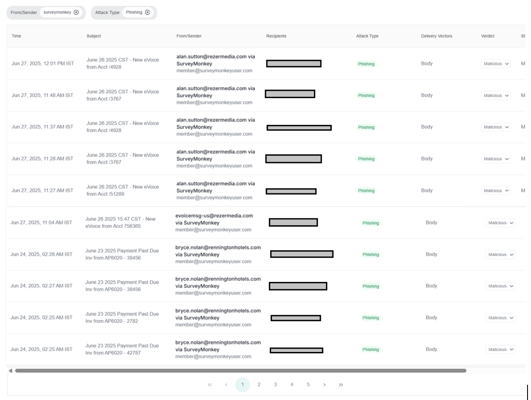Viewport: 531px width, 400px height.
Task: Go to page 5
Action: [x=308, y=385]
